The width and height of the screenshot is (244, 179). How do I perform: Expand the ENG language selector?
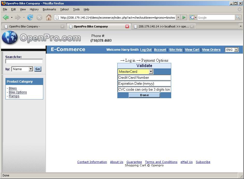pyautogui.click(x=236, y=50)
